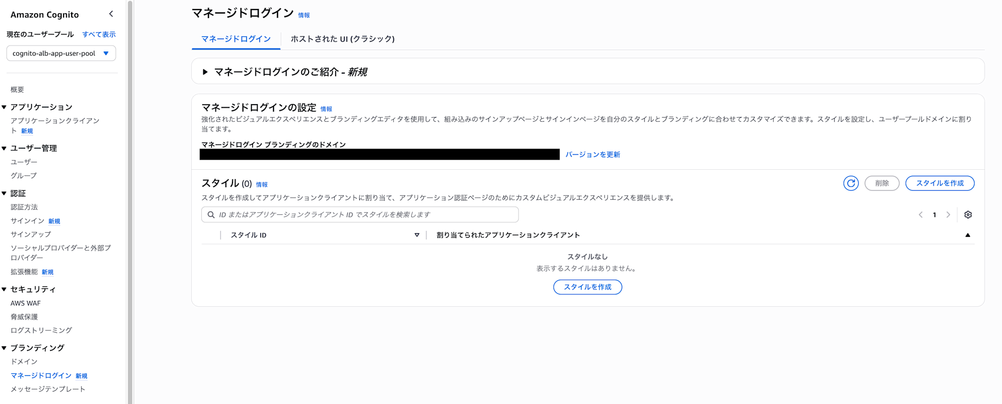This screenshot has width=1002, height=404.
Task: Refresh the styles list
Action: 851,183
